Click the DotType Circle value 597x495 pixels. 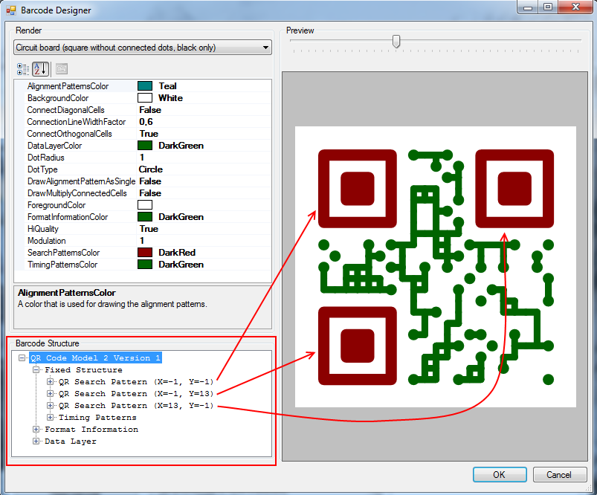click(x=150, y=169)
